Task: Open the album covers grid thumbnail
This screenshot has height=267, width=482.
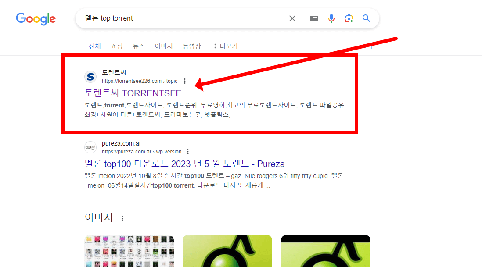Action: click(x=129, y=251)
